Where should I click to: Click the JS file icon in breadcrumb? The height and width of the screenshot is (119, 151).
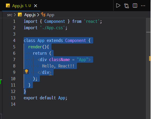tap(20, 15)
